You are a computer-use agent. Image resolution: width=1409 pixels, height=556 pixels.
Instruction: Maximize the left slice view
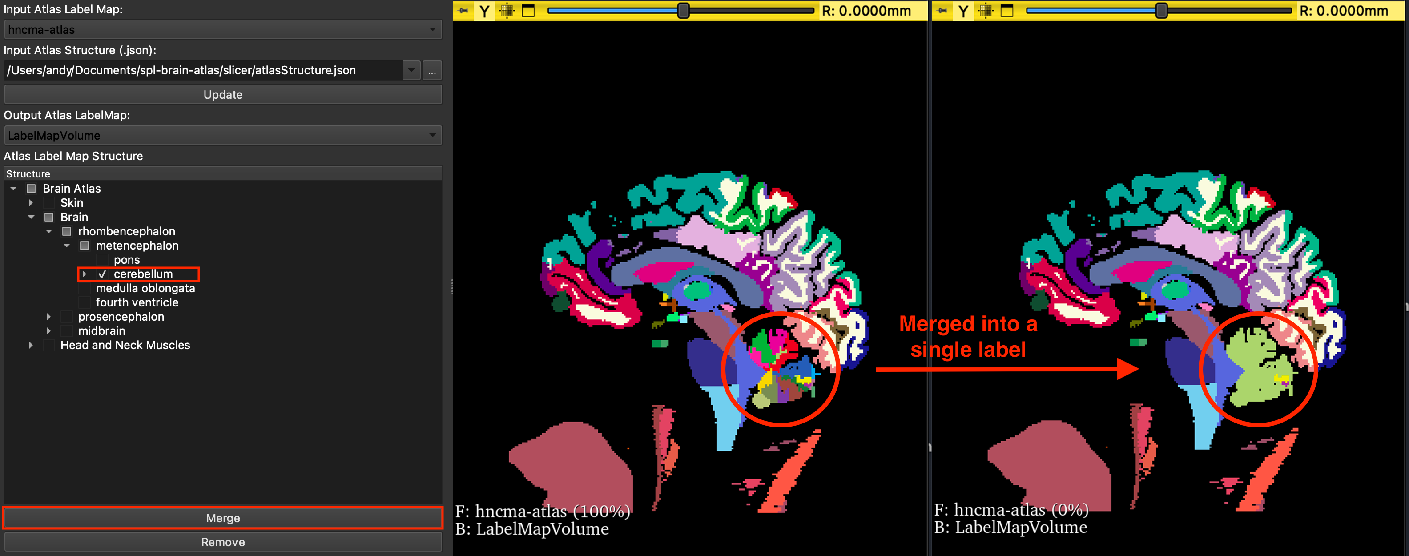pos(528,11)
